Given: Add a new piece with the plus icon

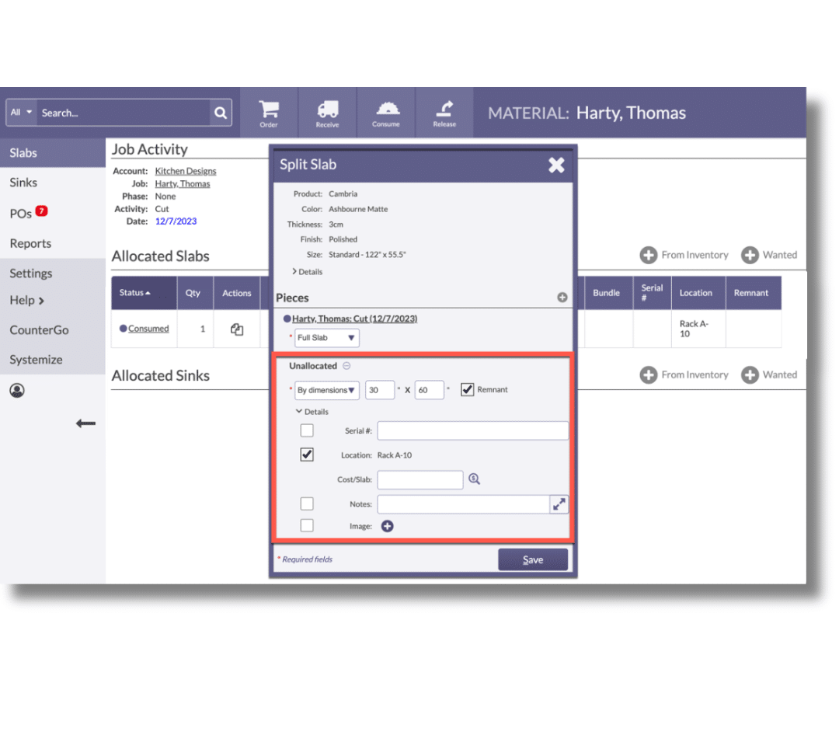Looking at the screenshot, I should 563,298.
